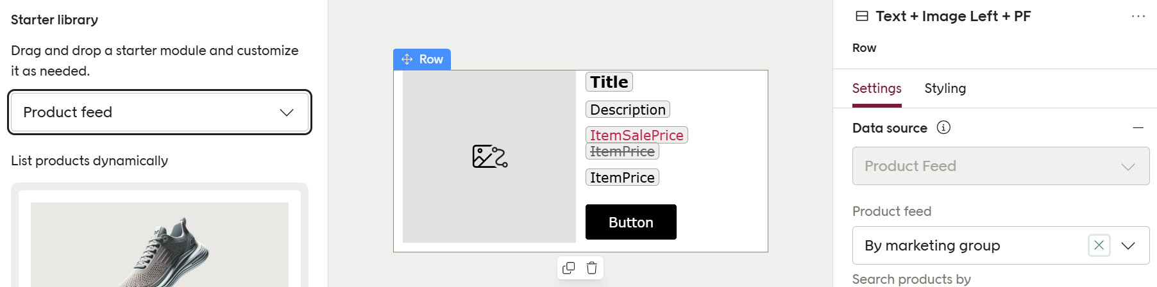Image resolution: width=1157 pixels, height=287 pixels.
Task: Expand the 'By marketing group' dropdown
Action: (x=1128, y=245)
